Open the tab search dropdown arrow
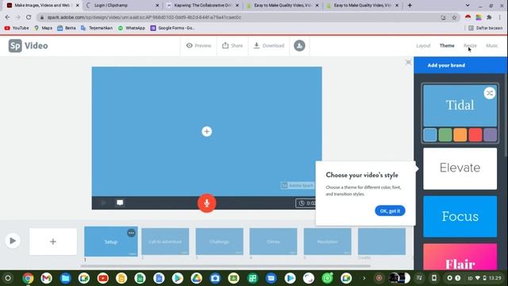The image size is (508, 286). (468, 6)
